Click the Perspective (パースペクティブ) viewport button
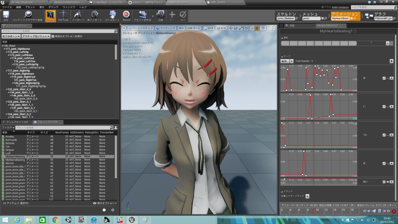398x224 pixels. tap(141, 28)
